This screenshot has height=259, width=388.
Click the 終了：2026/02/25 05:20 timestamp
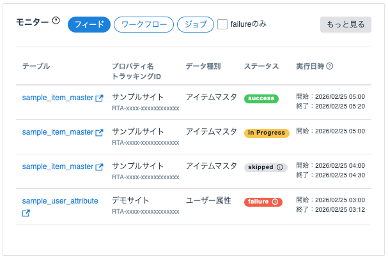(x=330, y=106)
